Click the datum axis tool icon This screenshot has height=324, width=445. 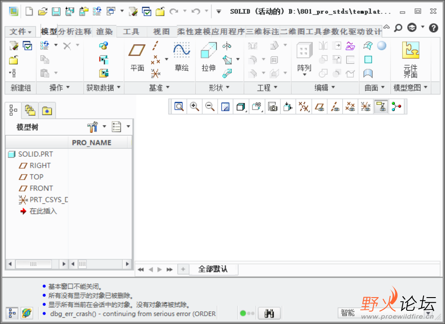pos(155,46)
